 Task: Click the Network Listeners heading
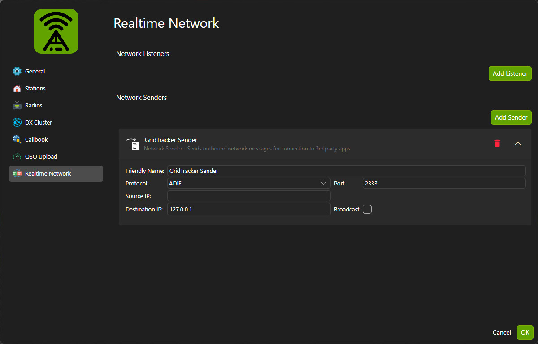143,53
